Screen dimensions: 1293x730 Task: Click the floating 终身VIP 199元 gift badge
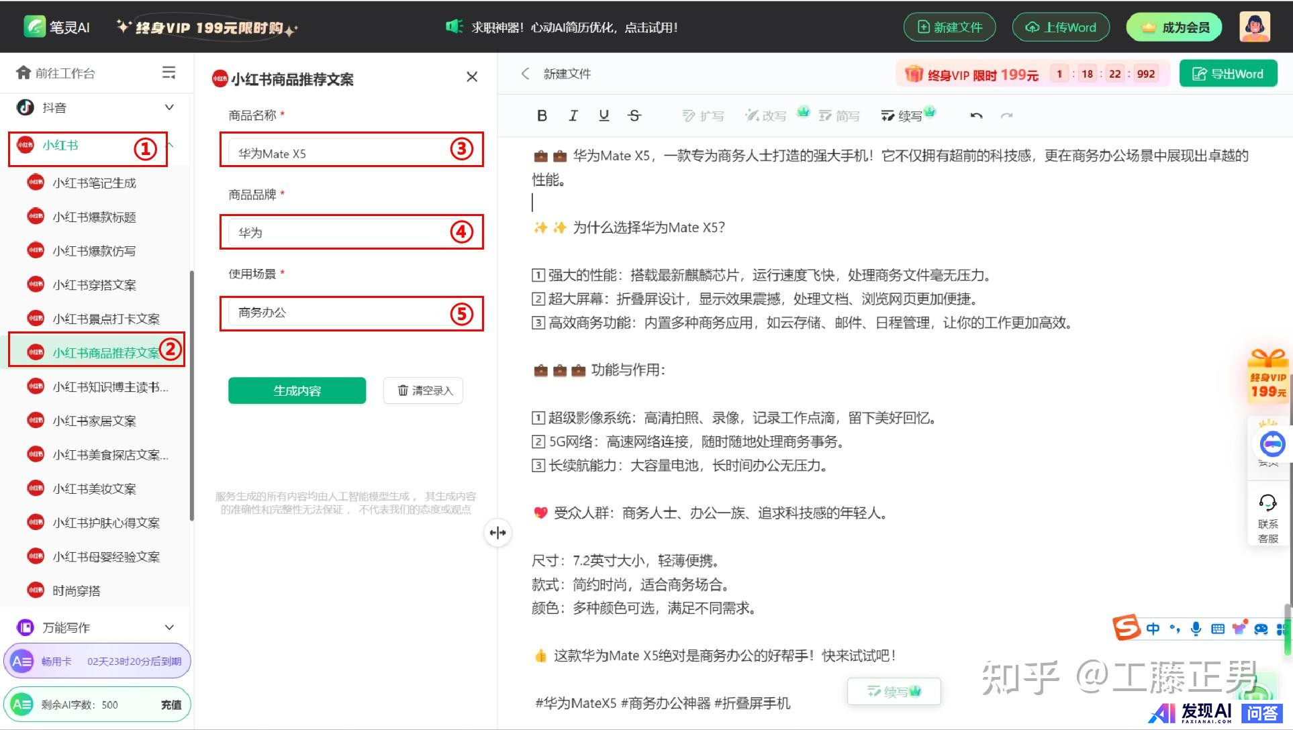click(x=1267, y=376)
